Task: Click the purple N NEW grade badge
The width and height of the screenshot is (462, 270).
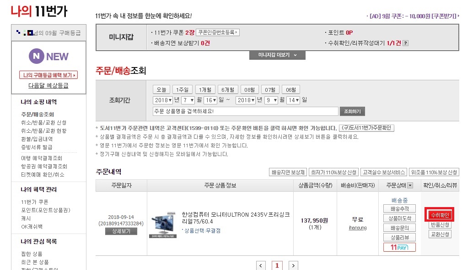Action: pyautogui.click(x=48, y=56)
